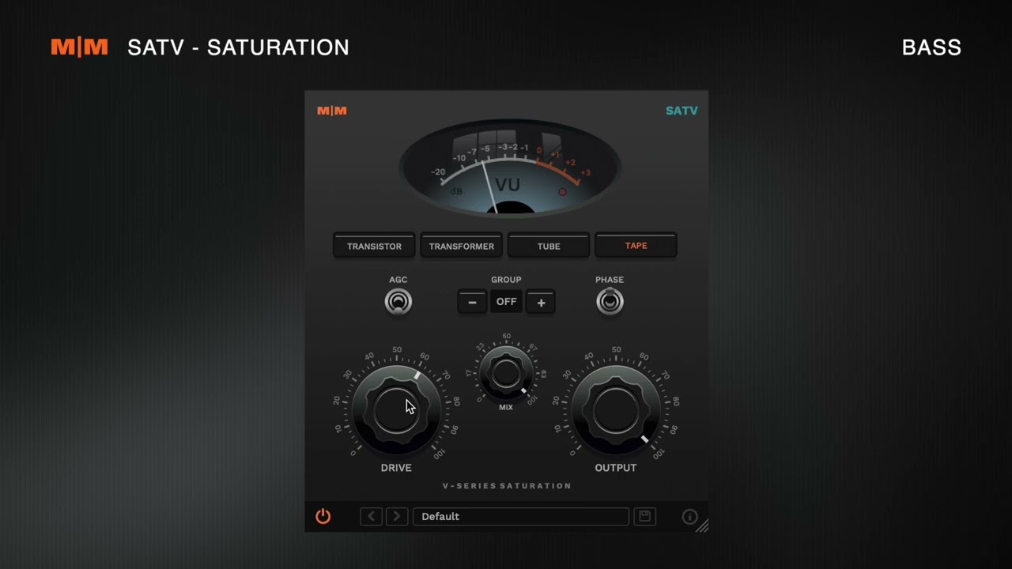
Task: Click the VU meter display
Action: pos(510,168)
